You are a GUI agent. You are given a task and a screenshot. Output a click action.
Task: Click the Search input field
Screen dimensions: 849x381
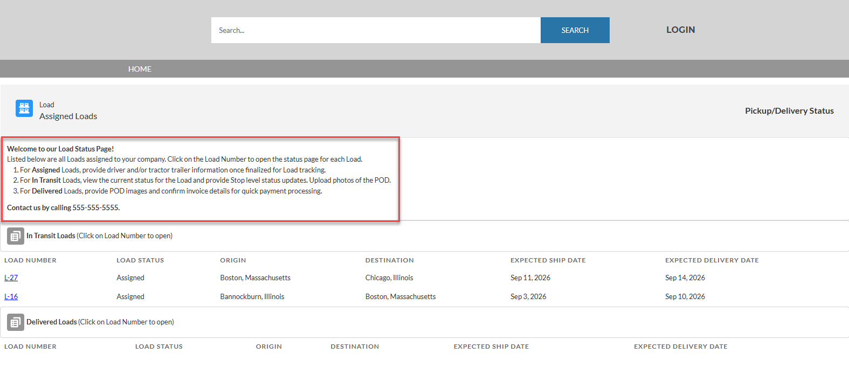[376, 30]
